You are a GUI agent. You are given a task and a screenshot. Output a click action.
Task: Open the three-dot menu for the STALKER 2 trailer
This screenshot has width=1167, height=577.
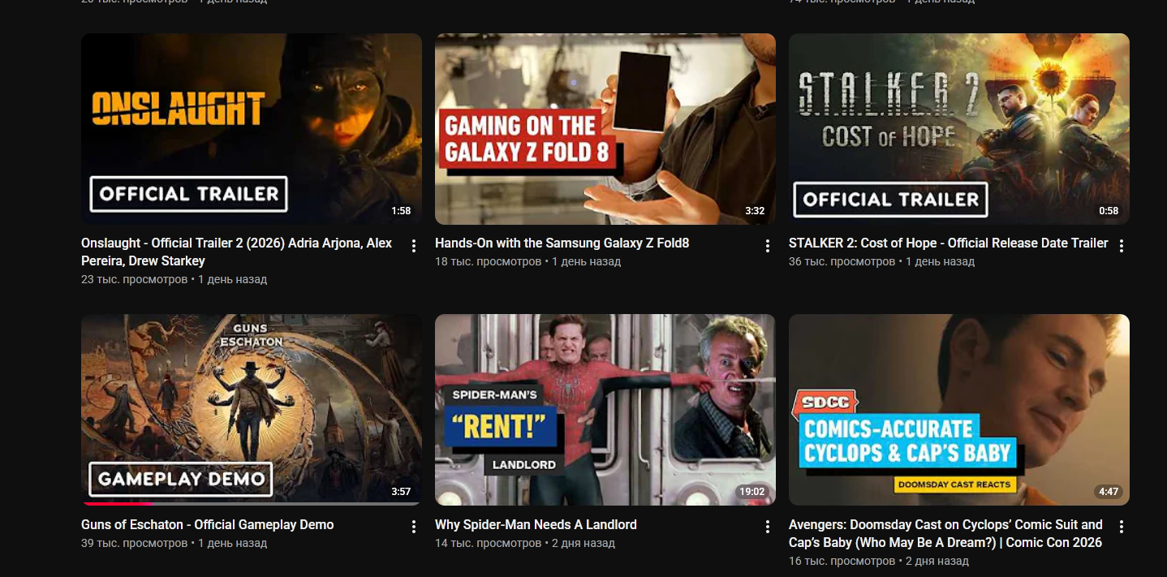(x=1122, y=246)
